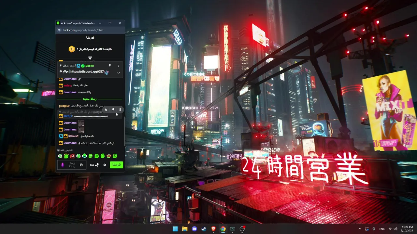Click microphone tray icon
Screen dimensions: 417x234
(x=374, y=229)
